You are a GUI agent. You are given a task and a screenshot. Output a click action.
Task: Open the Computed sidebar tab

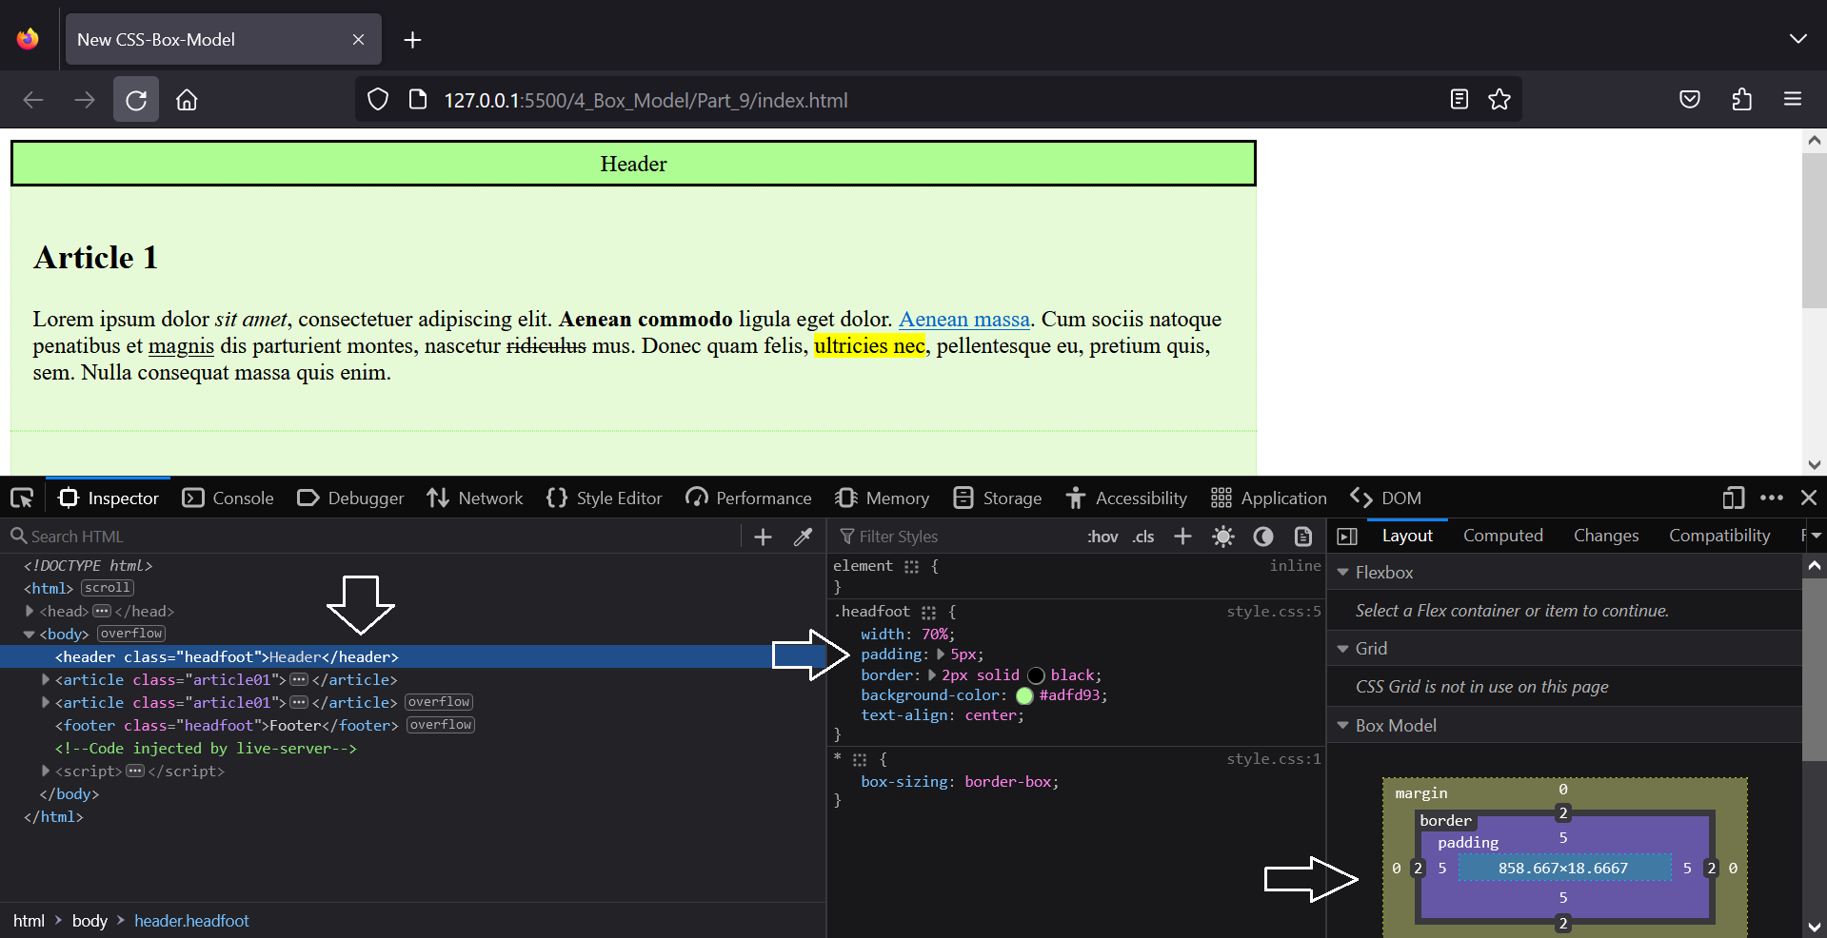pyautogui.click(x=1502, y=536)
